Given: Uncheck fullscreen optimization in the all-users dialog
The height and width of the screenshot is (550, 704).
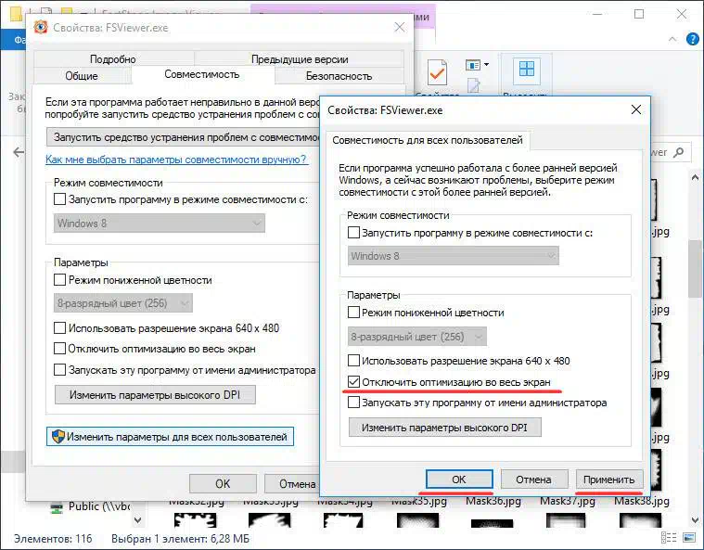Looking at the screenshot, I should [353, 382].
